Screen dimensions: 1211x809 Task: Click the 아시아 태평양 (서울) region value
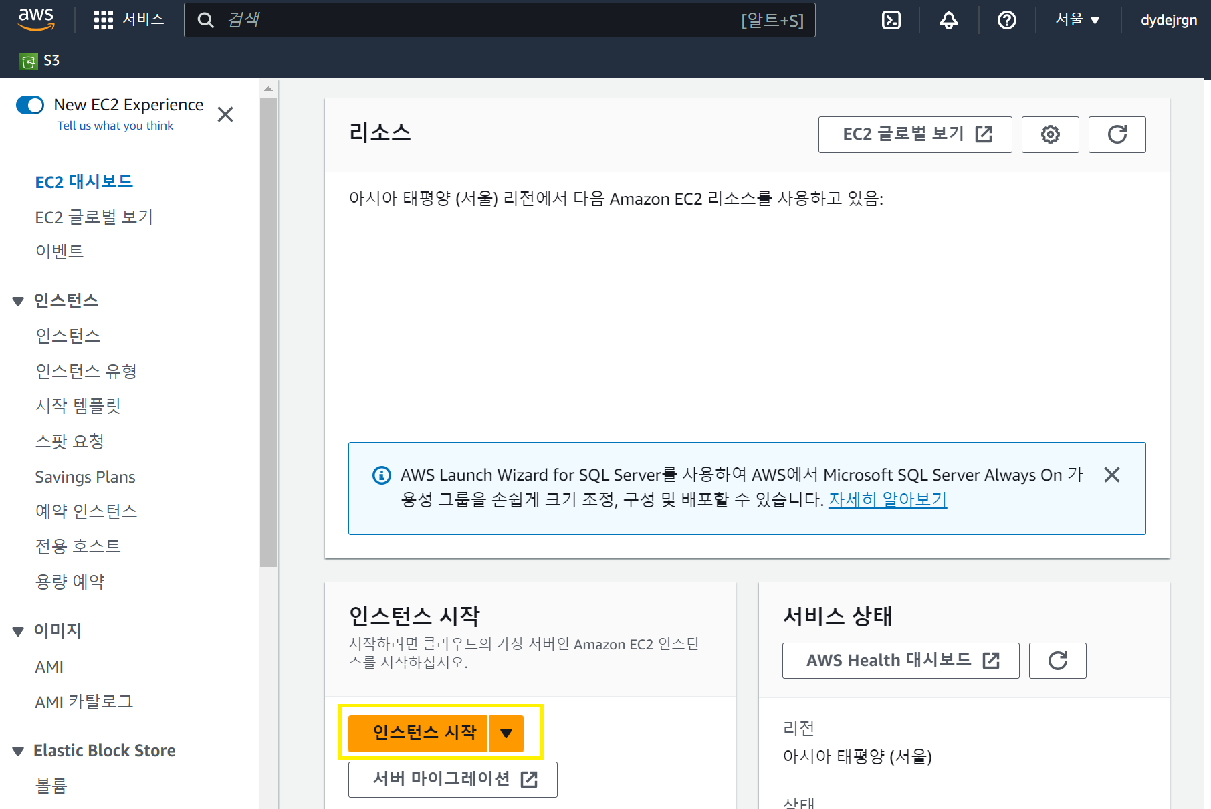pos(857,757)
